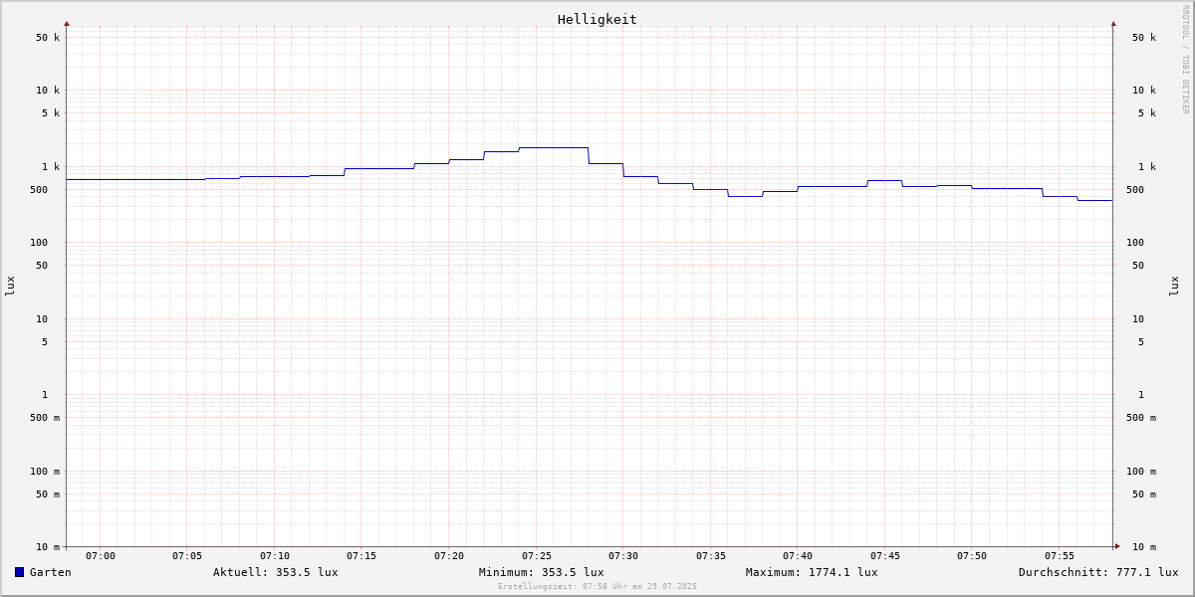This screenshot has height=597, width=1195.
Task: Click the left axis 10 k label
Action: (x=48, y=91)
